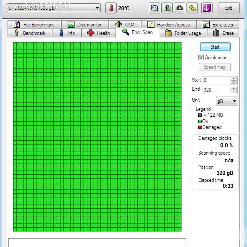Click the copy screenshot to clipboard icon
The image size is (247, 247).
[167, 8]
